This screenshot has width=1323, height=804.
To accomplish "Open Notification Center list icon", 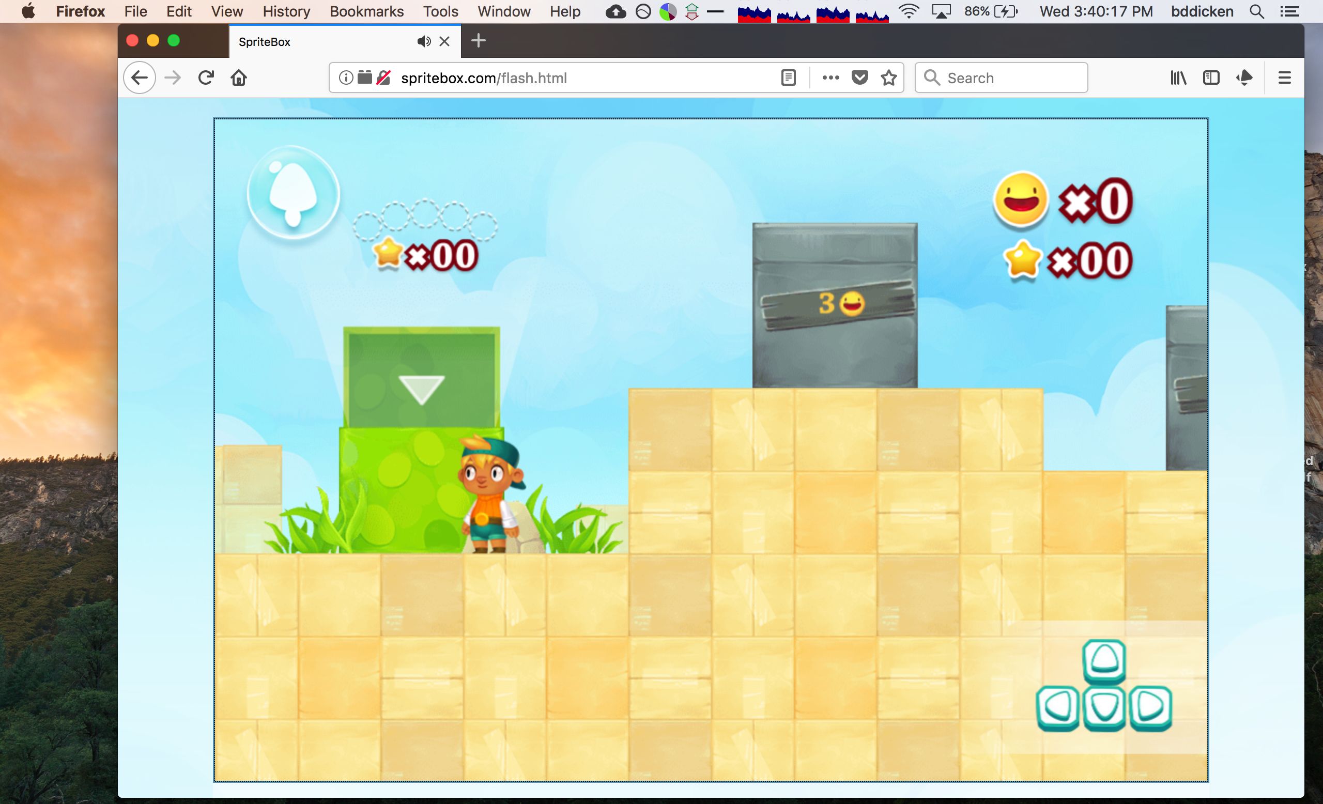I will 1289,11.
